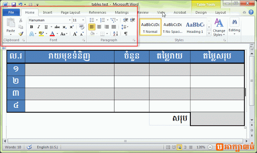Toggle Bold formatting
This screenshot has width=257, height=153.
point(31,27)
